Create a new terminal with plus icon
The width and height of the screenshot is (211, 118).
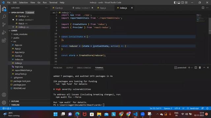coord(189,68)
